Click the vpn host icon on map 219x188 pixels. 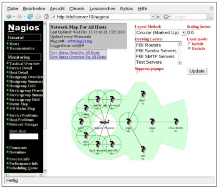tap(143, 149)
